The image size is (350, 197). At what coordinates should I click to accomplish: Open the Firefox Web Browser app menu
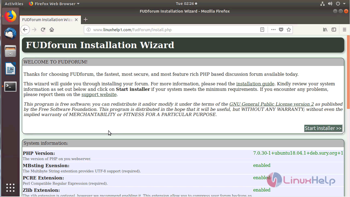coord(54,4)
